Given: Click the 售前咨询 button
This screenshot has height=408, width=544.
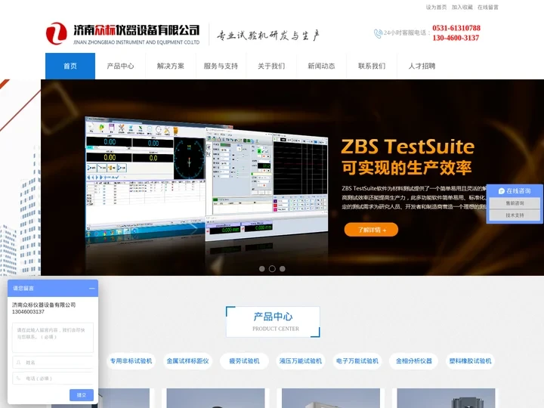Looking at the screenshot, I should (x=515, y=203).
